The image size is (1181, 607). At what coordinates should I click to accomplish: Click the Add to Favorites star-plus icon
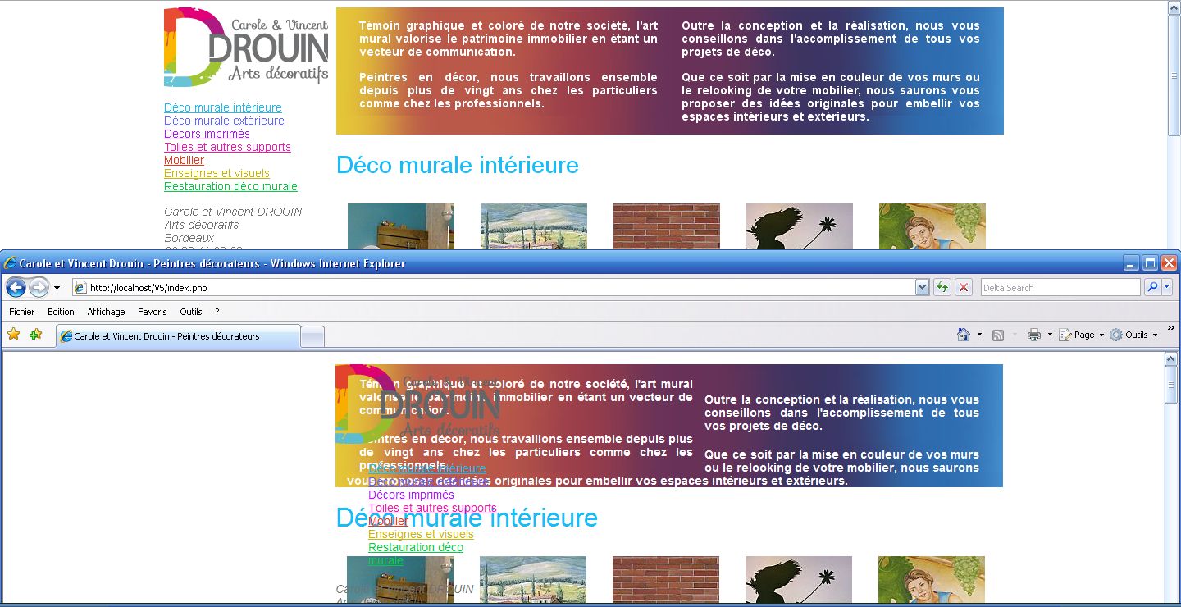click(x=35, y=335)
